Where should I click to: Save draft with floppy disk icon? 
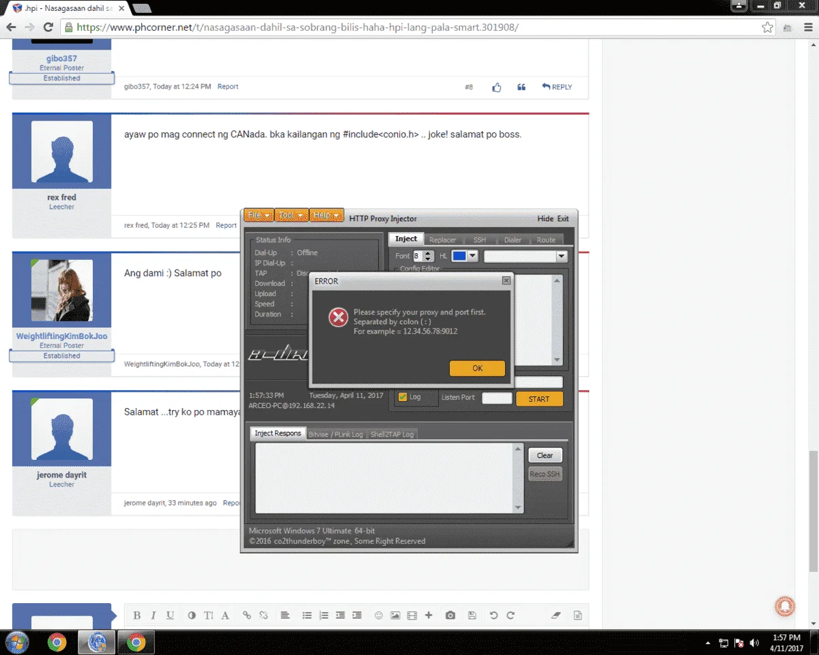472,615
